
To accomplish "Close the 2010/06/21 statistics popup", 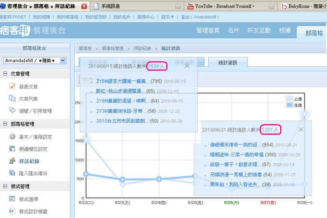I will click(x=301, y=129).
